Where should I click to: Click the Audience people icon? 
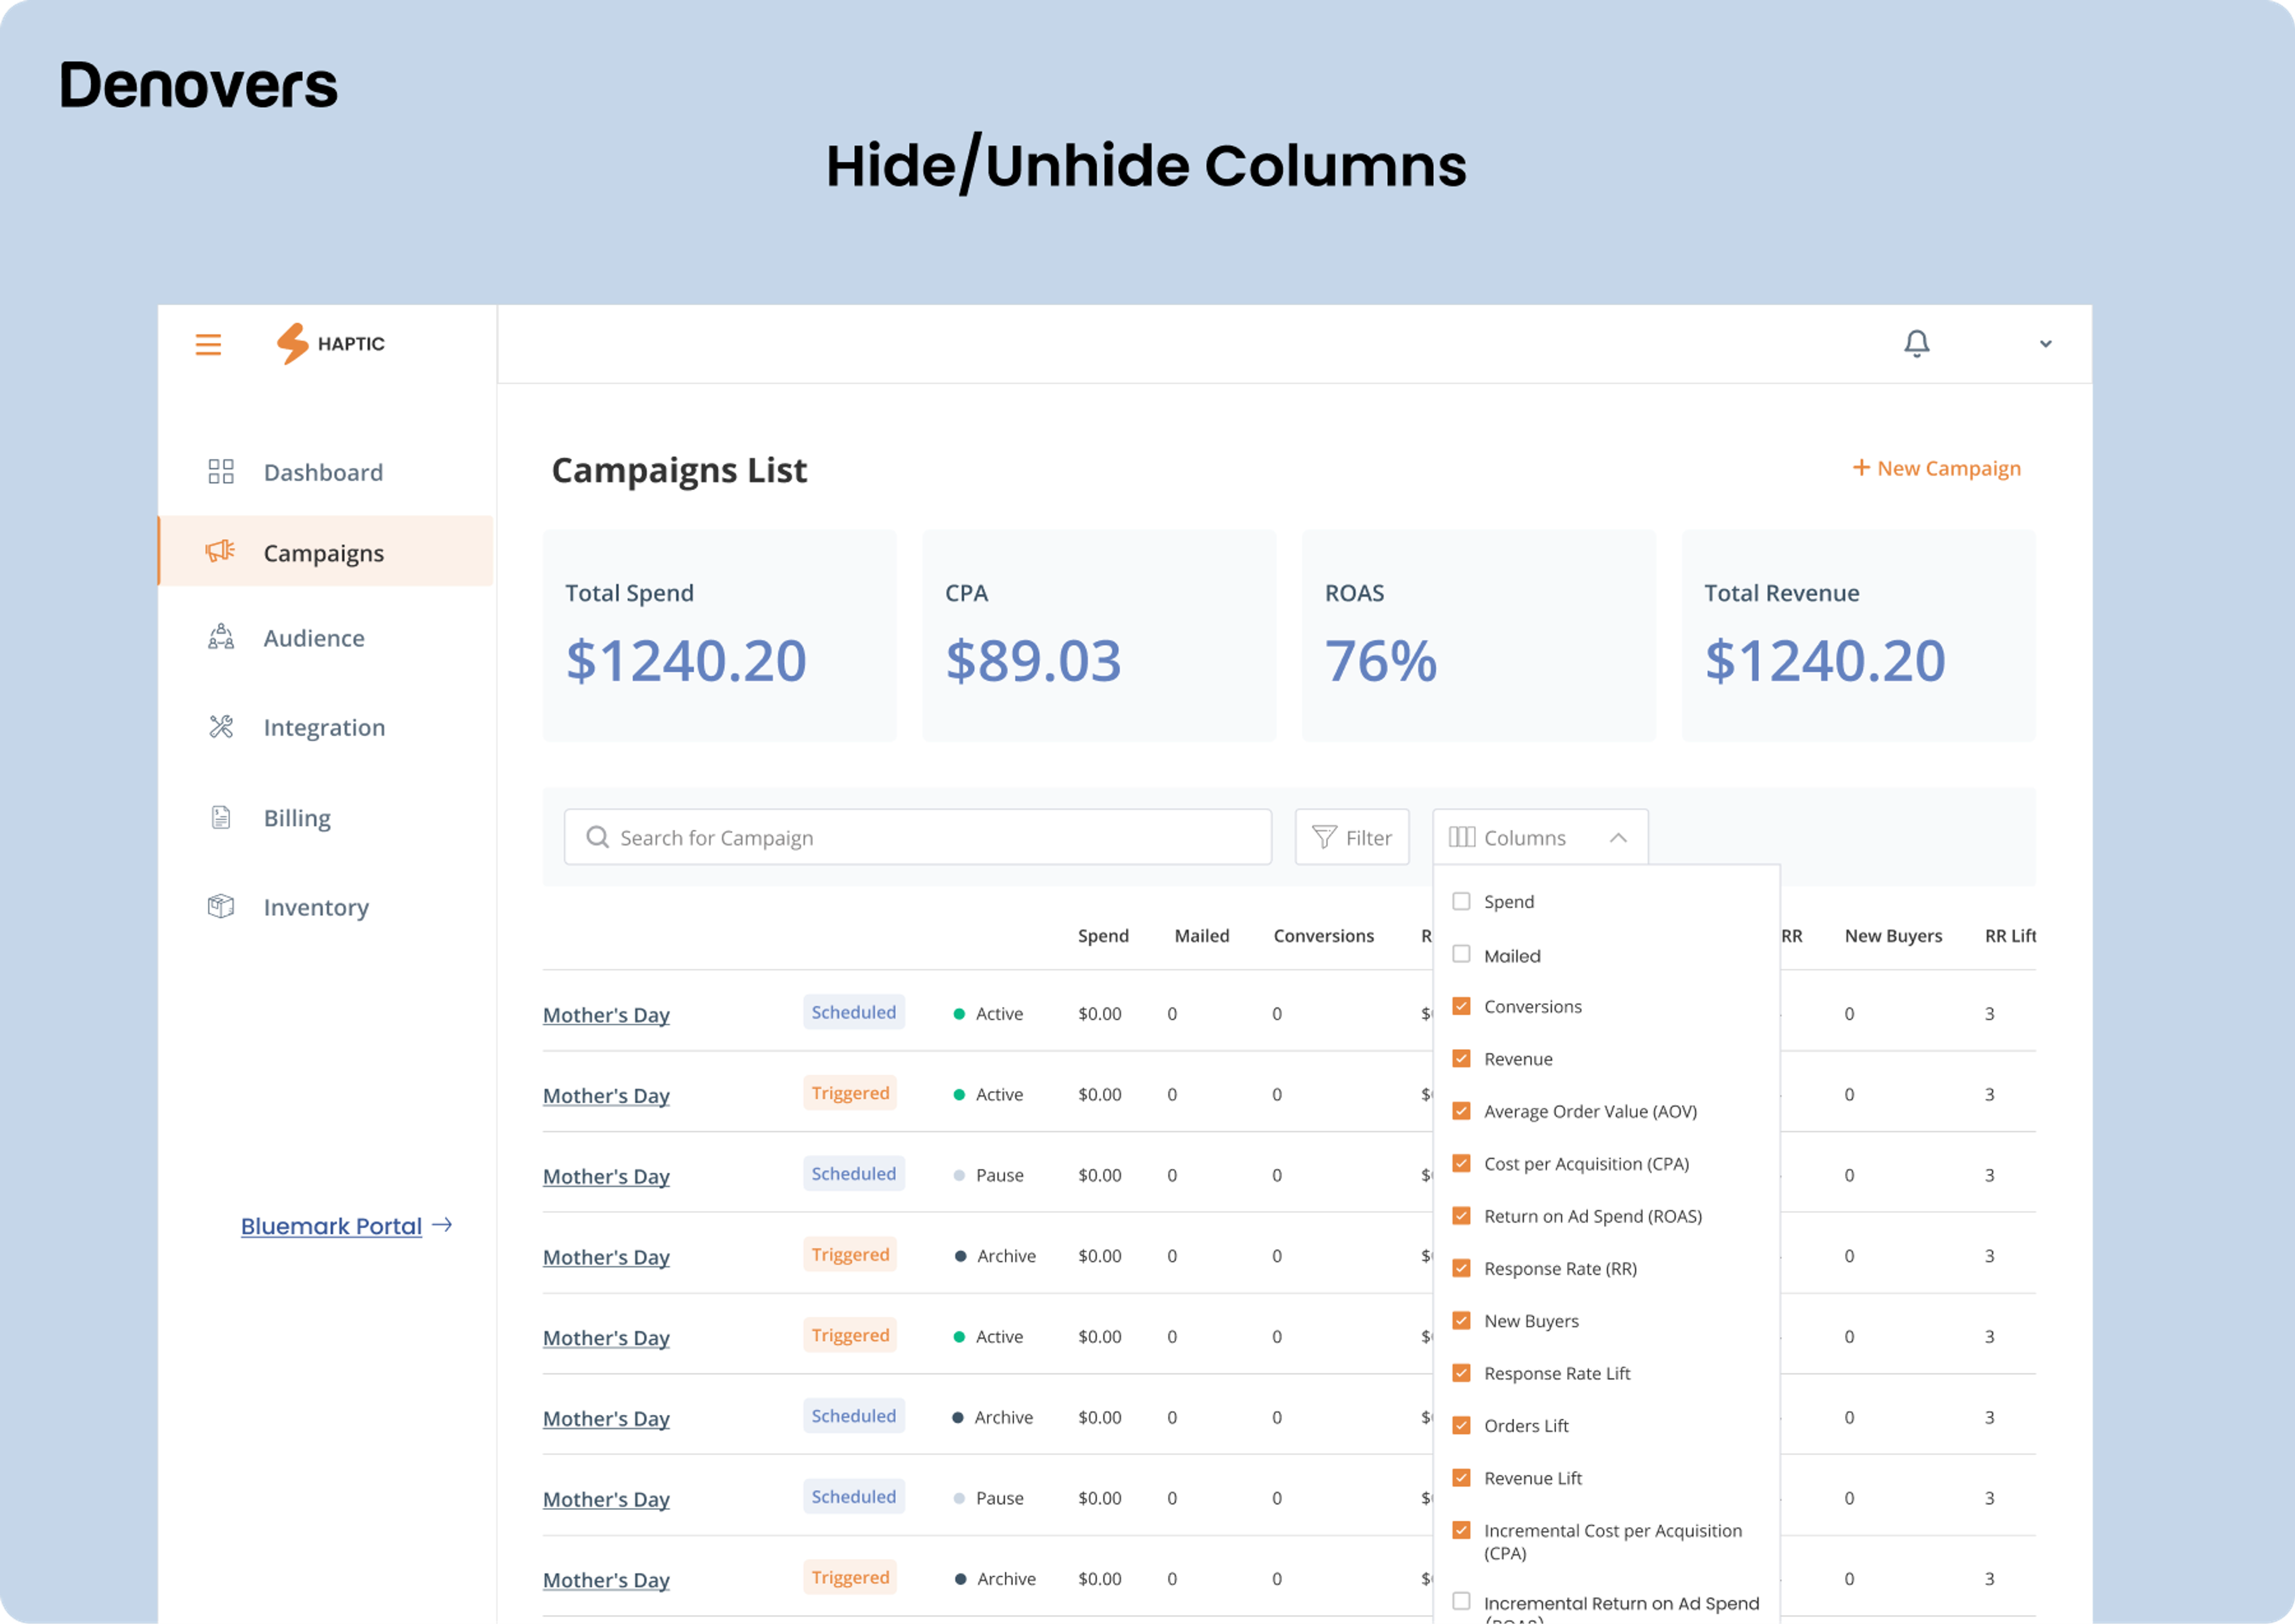tap(221, 637)
